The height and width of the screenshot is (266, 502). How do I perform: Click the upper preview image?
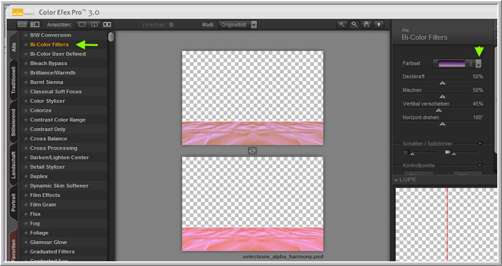click(252, 98)
